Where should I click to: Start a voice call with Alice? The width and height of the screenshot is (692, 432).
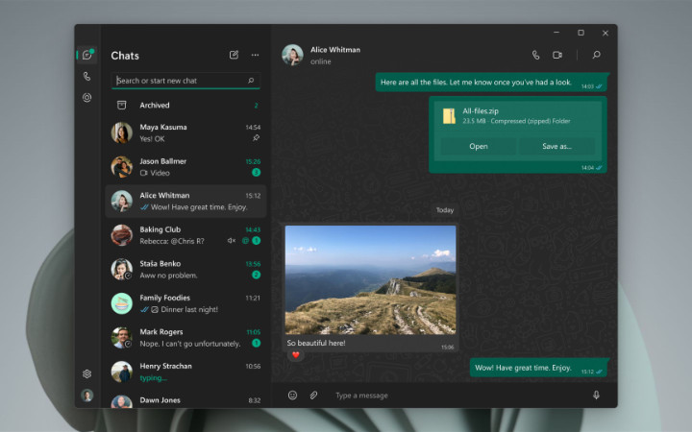coord(535,55)
